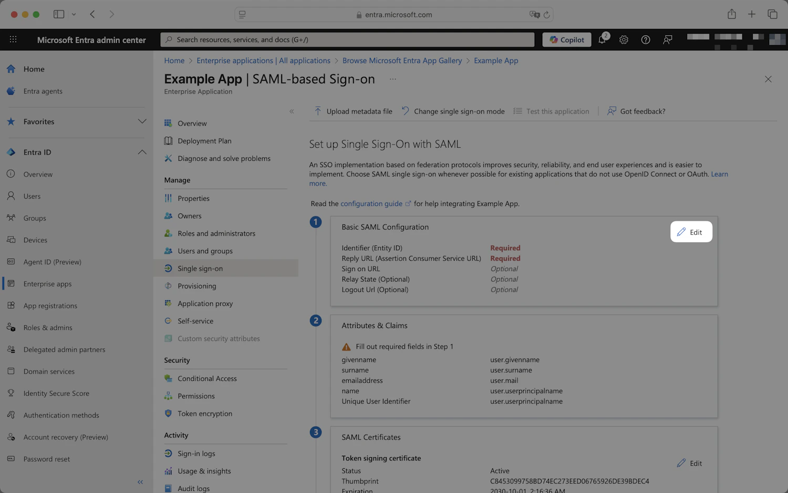
Task: Close the SAML-based Sign-on blade
Action: [768, 79]
